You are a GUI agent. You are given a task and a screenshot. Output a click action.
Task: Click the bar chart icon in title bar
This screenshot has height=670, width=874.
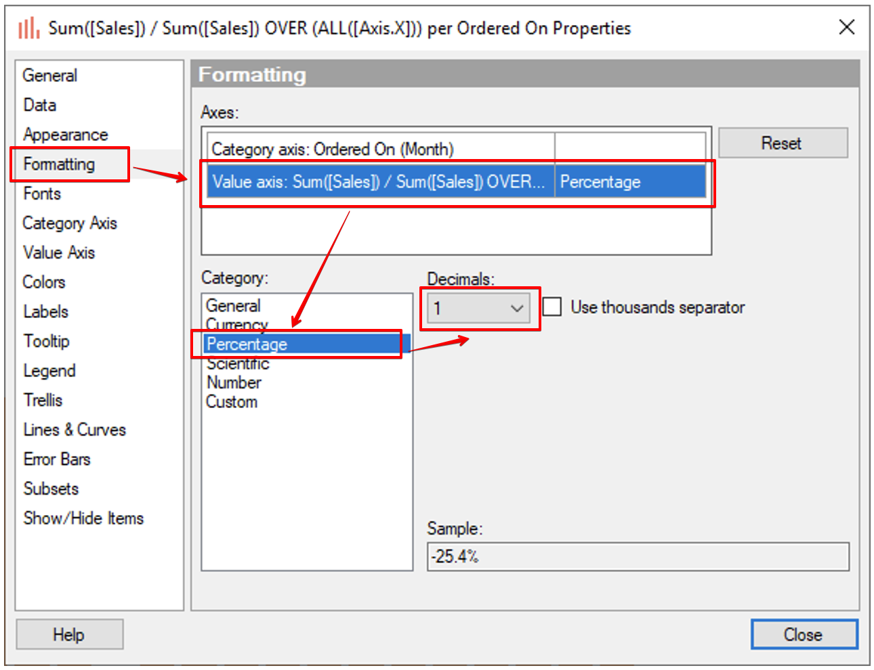[28, 28]
